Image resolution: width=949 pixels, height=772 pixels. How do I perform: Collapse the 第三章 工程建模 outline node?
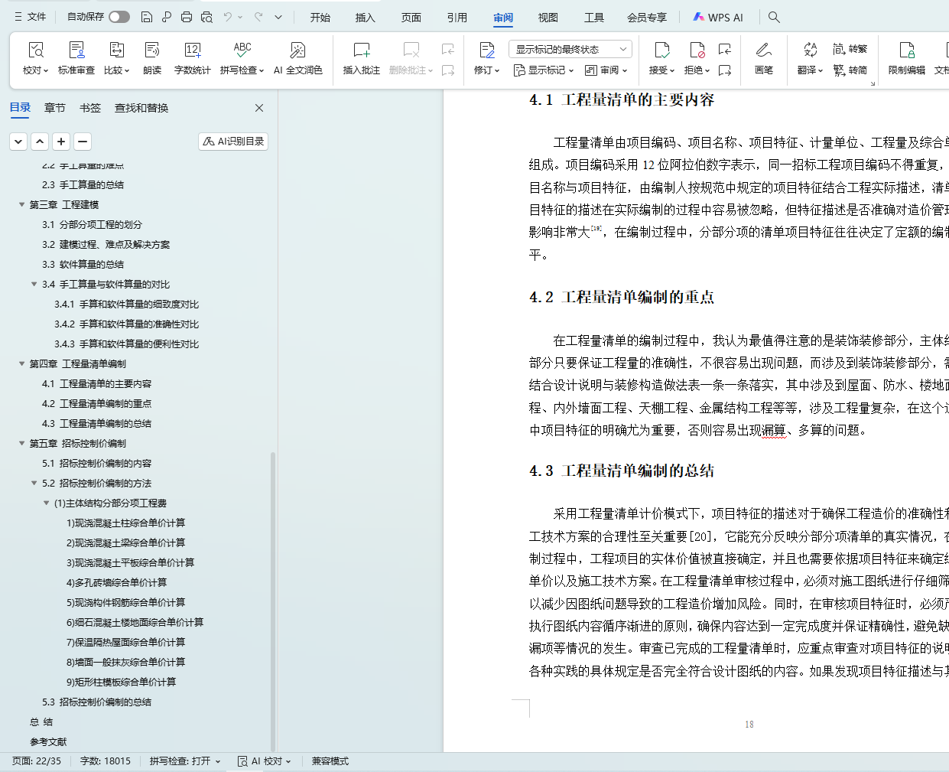pyautogui.click(x=21, y=204)
